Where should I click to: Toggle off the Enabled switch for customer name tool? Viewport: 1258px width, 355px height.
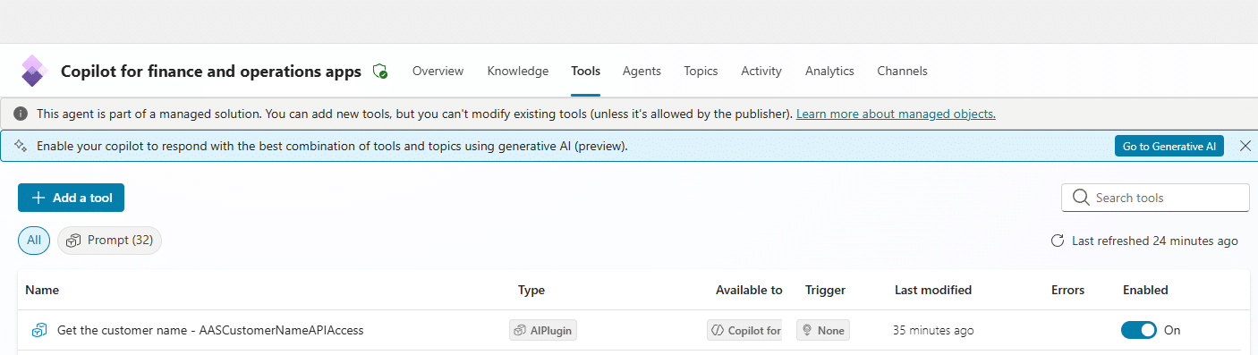(1138, 330)
